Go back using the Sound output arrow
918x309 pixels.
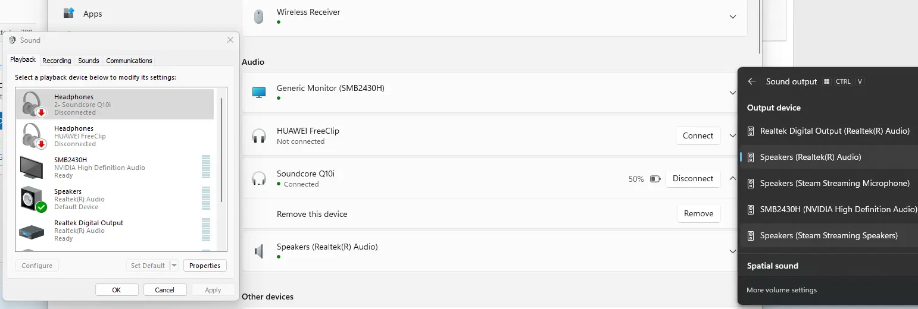(752, 81)
